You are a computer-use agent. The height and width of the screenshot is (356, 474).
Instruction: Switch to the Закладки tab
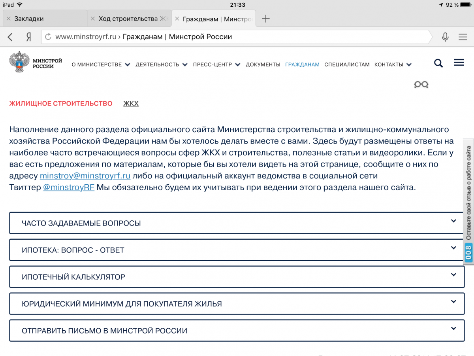click(45, 19)
